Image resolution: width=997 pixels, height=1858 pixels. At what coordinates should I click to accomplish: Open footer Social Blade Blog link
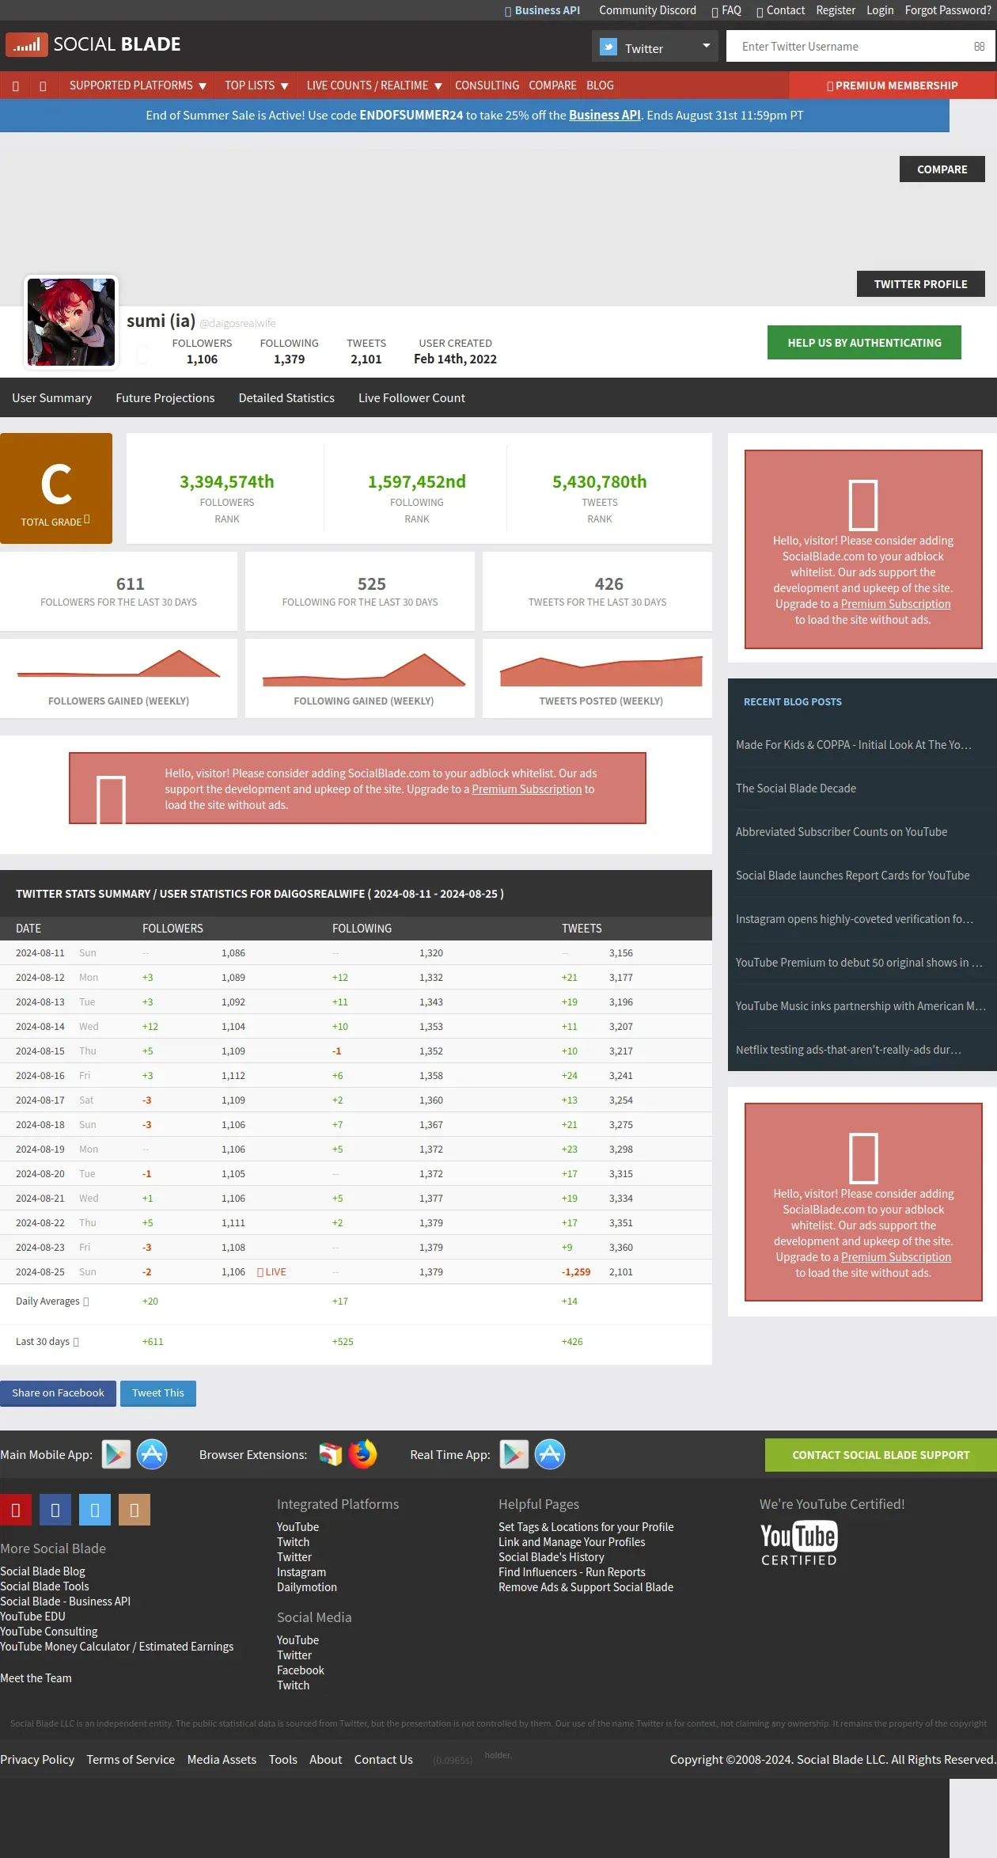[x=43, y=1571]
